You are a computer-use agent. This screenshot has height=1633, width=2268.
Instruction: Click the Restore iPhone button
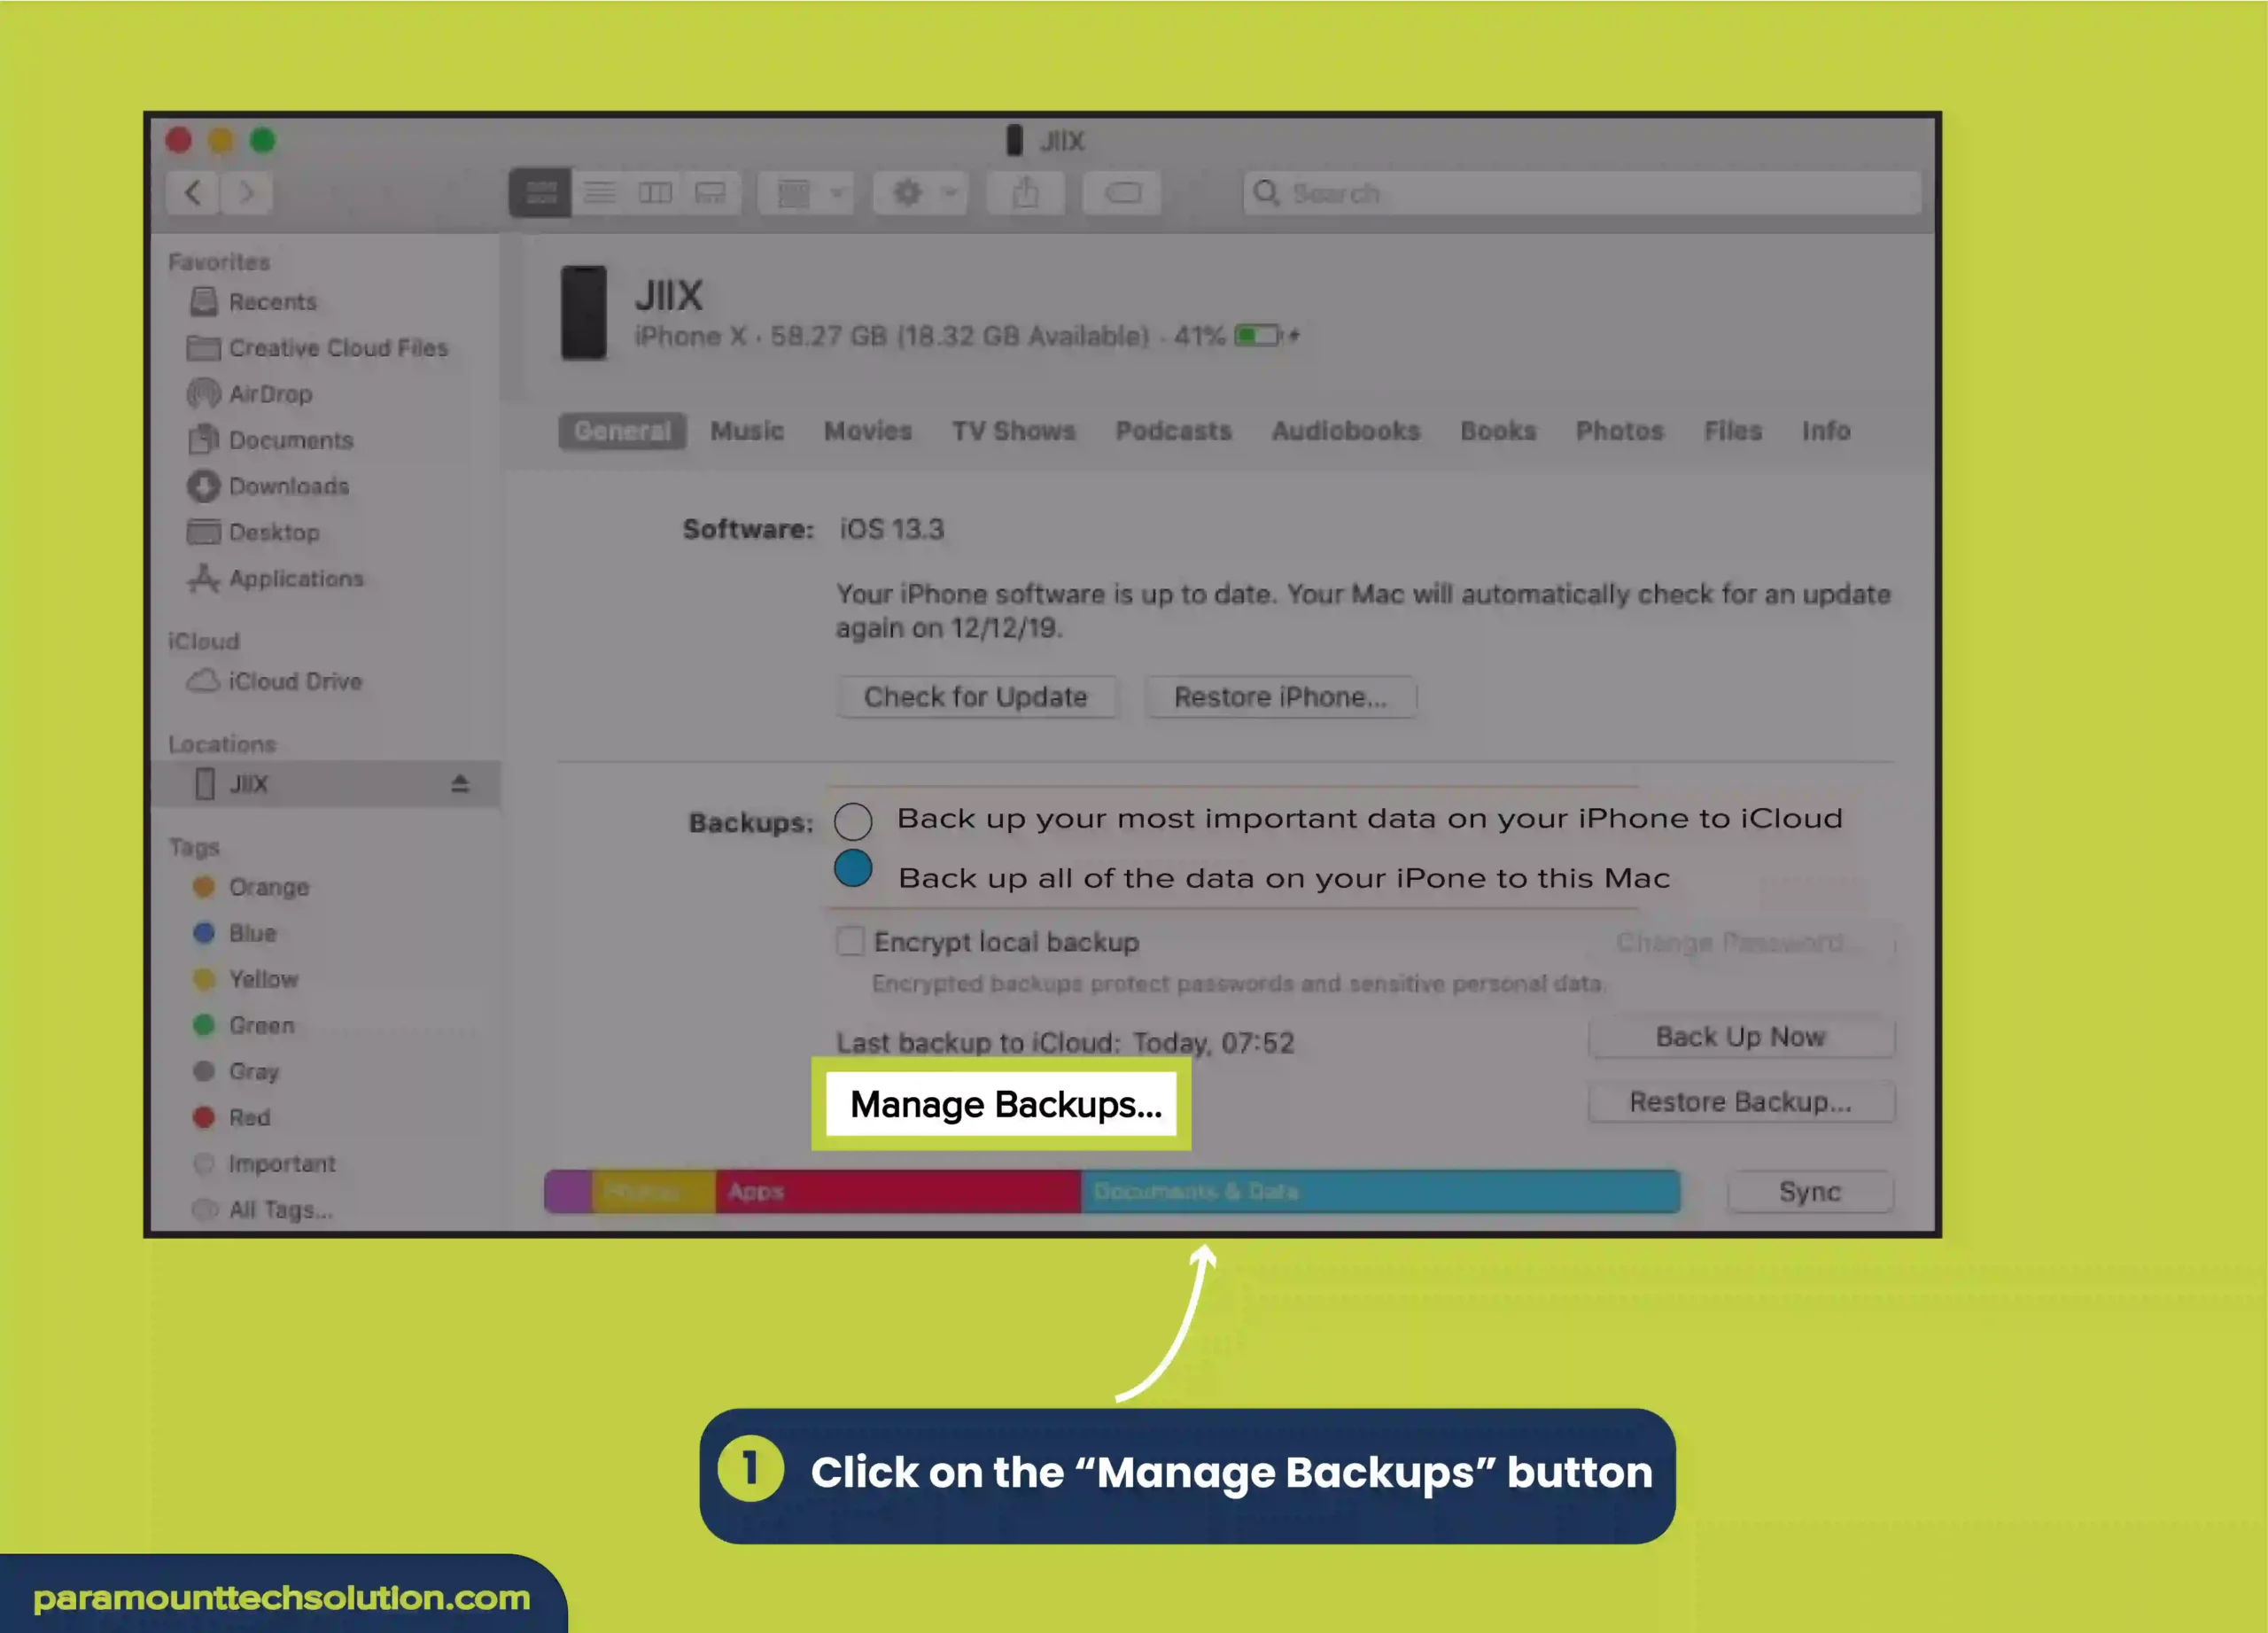coord(1278,696)
